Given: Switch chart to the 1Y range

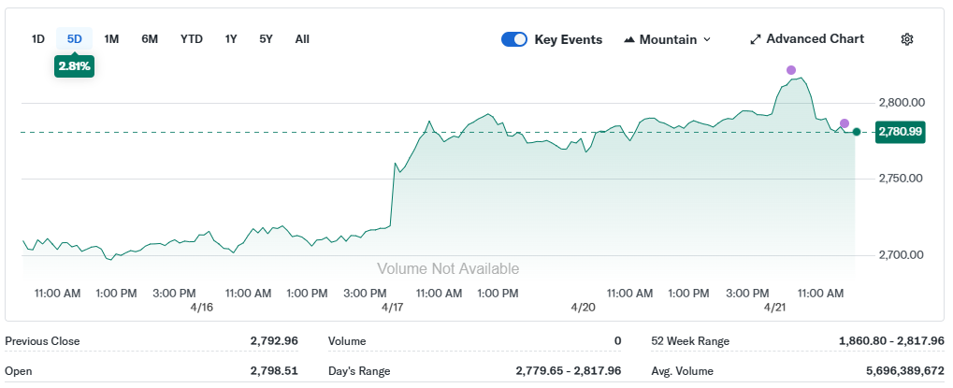Looking at the screenshot, I should click(231, 39).
